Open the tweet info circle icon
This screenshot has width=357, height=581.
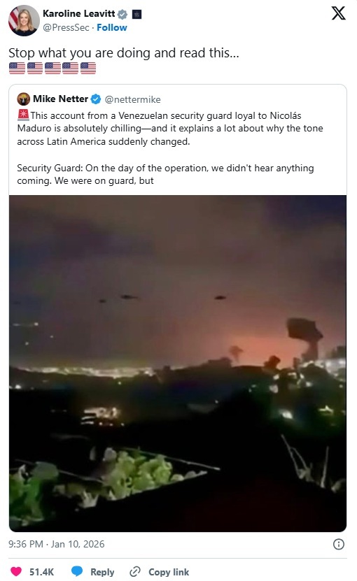[338, 544]
